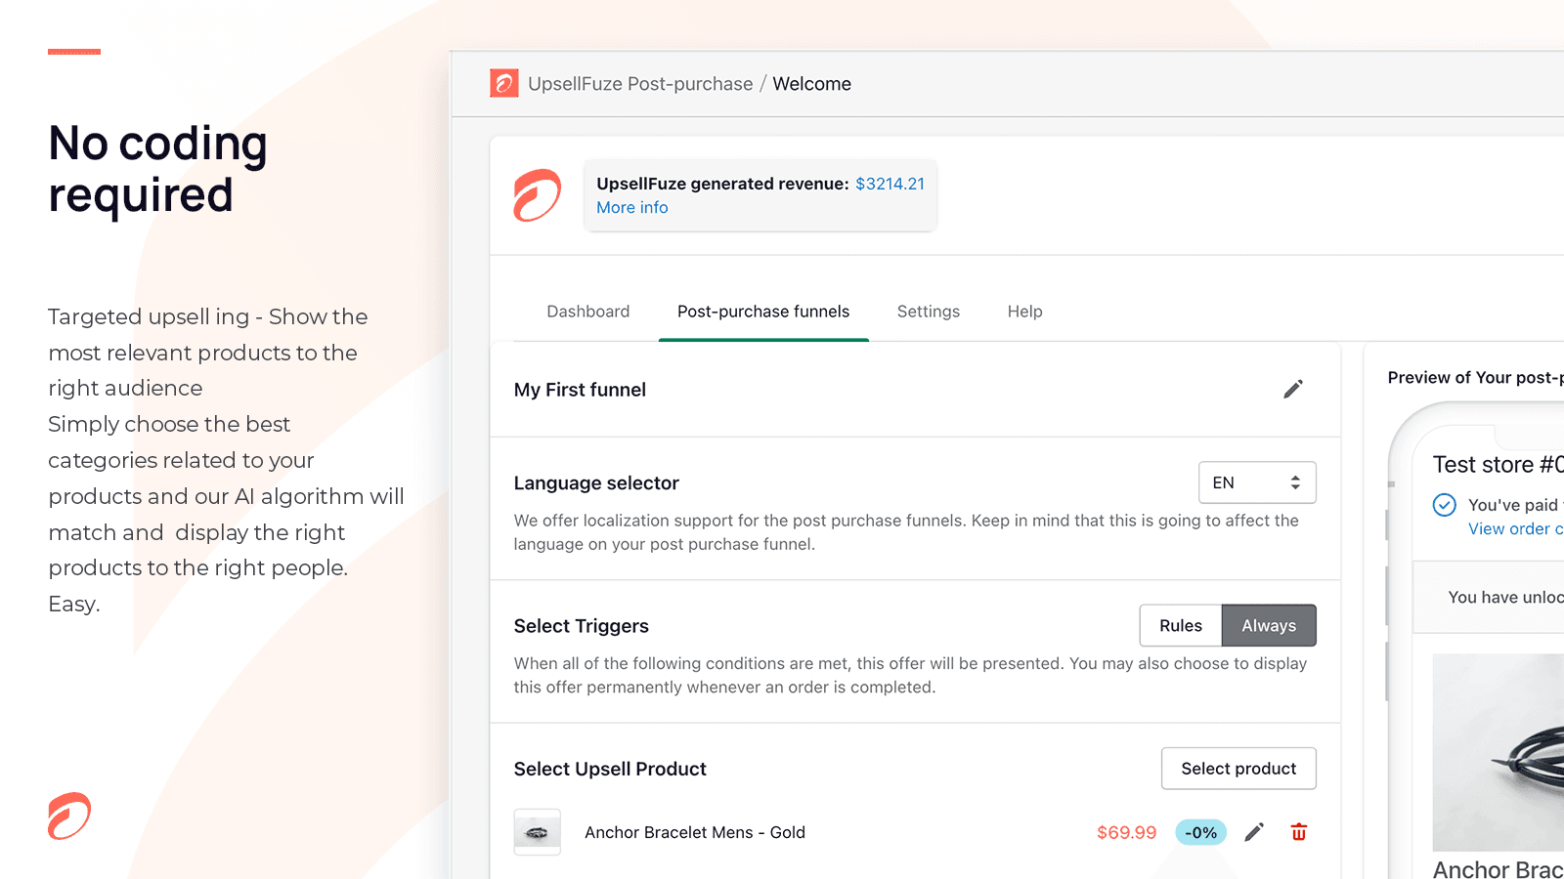Screen dimensions: 1564x879
Task: Click the -0% discount badge
Action: coord(1200,832)
